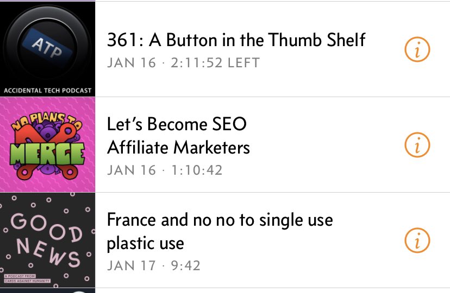The image size is (450, 293).
Task: Show info for Let's Become SEO Affiliate Marketers
Action: pos(417,145)
